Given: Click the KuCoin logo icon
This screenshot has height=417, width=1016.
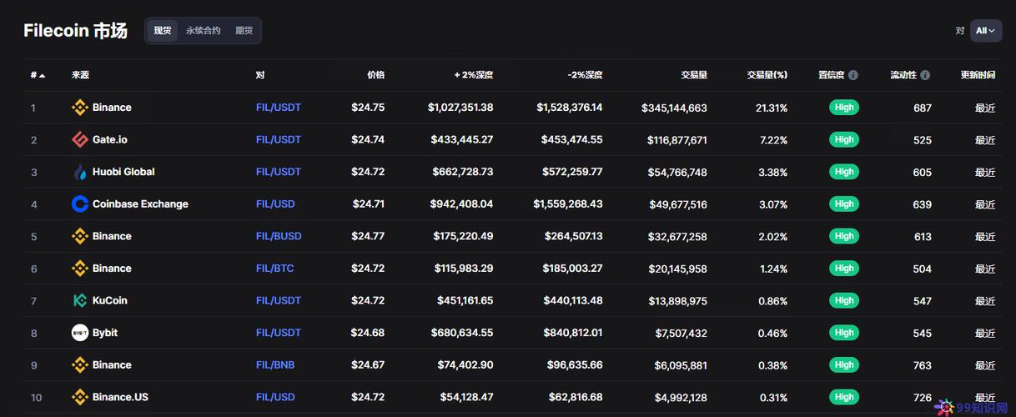Looking at the screenshot, I should click(80, 300).
